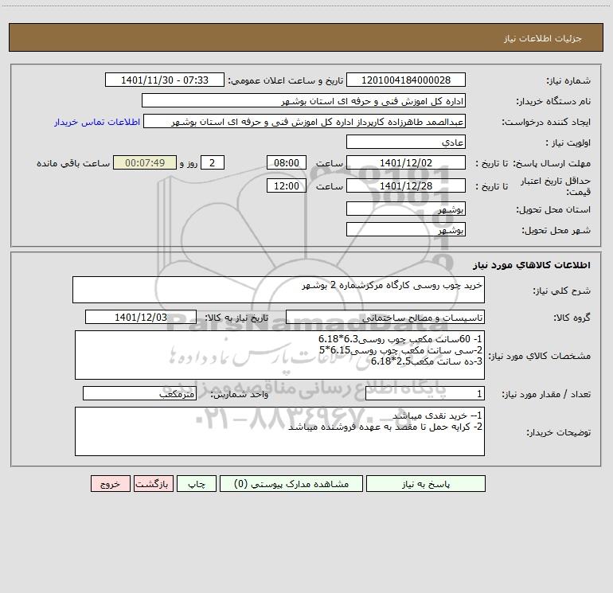
Task: Select need number field 1201004184000028
Action: click(x=406, y=80)
